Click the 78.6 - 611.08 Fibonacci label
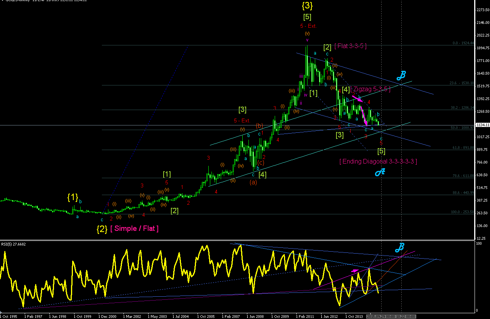Viewport: 490px width, 319px height. coord(463,176)
